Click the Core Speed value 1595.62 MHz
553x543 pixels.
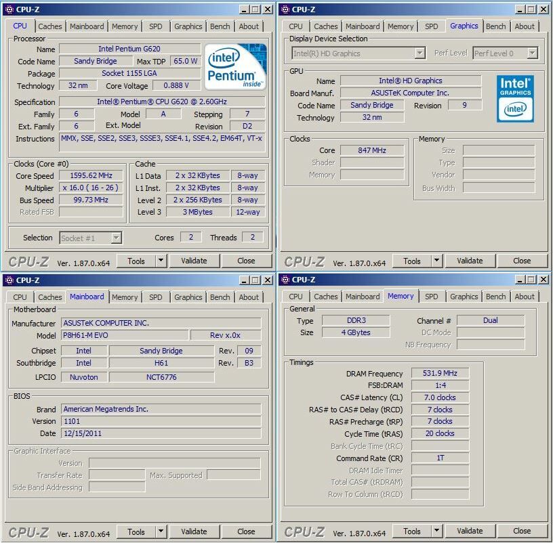coord(91,175)
